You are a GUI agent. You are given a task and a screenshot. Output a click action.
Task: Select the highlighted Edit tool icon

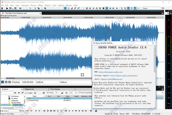point(65,8)
